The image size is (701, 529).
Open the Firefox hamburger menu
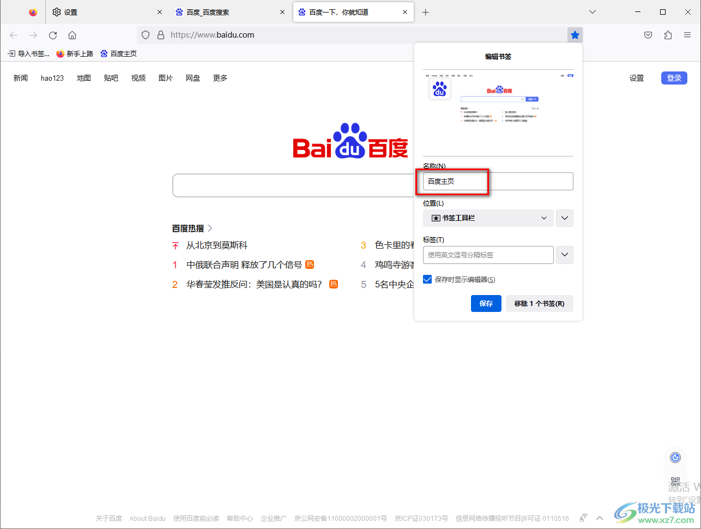pos(687,35)
